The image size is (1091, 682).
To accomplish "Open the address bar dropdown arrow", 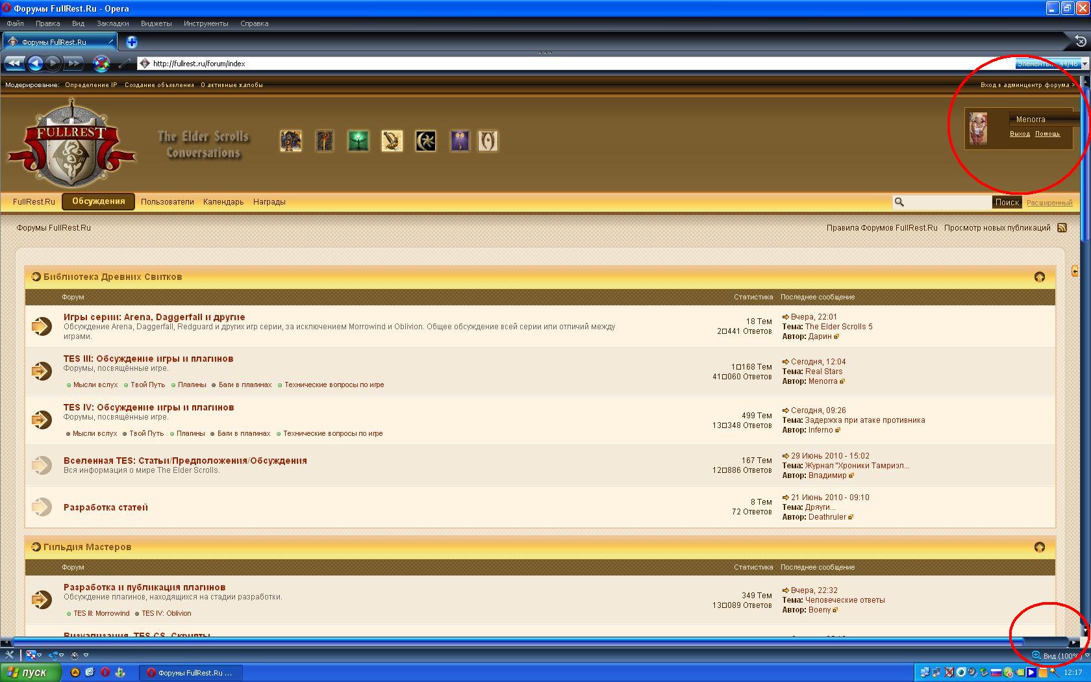I will (1085, 64).
